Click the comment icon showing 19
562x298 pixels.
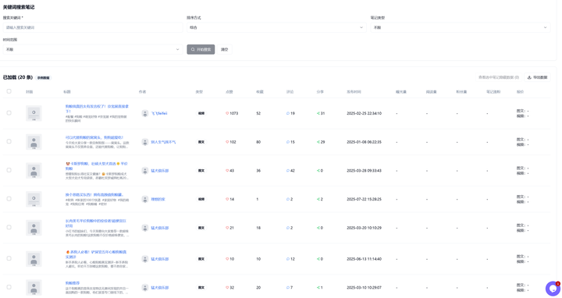[288, 113]
